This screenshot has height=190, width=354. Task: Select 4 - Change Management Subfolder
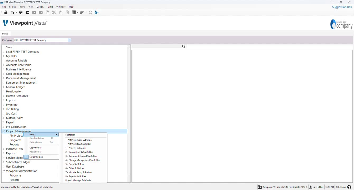pyautogui.click(x=83, y=160)
